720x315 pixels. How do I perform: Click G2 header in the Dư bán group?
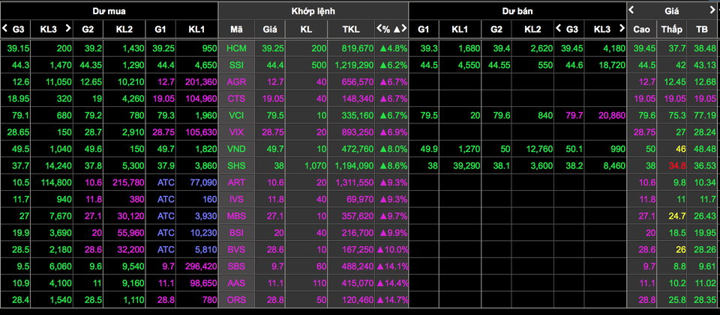(x=496, y=30)
